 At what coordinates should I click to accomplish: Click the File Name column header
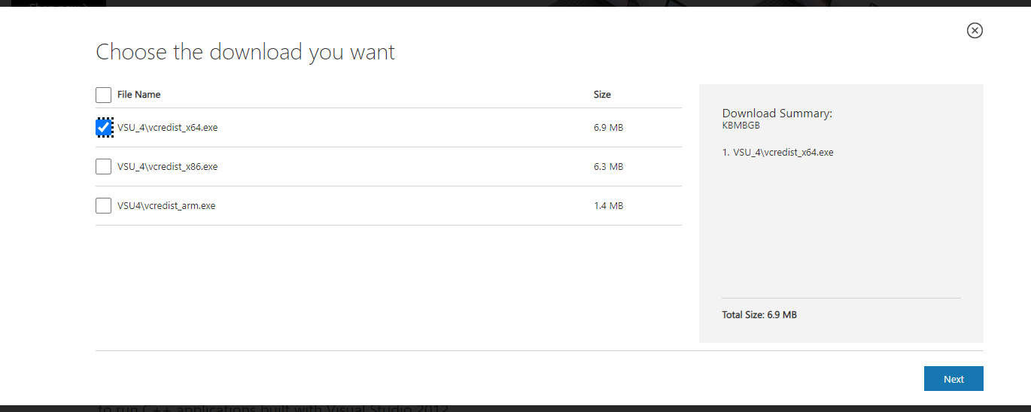coord(139,95)
